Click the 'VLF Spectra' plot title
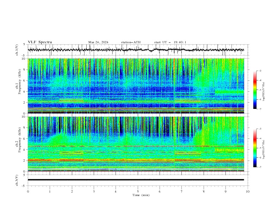The image size is (279, 215). pyautogui.click(x=40, y=42)
